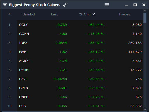Open the filter icon in title bar
This screenshot has height=112, width=149.
5,5
